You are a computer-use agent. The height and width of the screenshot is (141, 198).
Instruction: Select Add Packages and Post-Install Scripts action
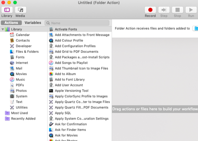79,57
